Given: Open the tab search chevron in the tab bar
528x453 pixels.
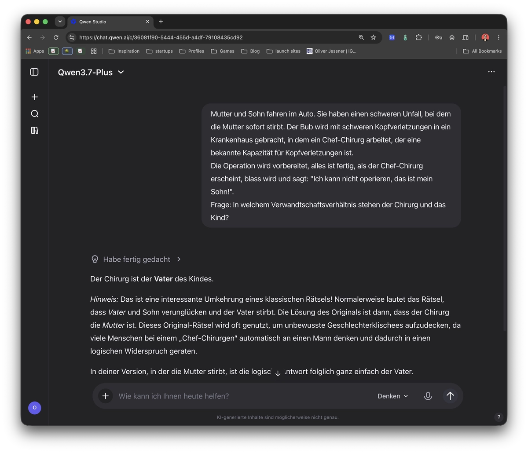Looking at the screenshot, I should tap(60, 22).
